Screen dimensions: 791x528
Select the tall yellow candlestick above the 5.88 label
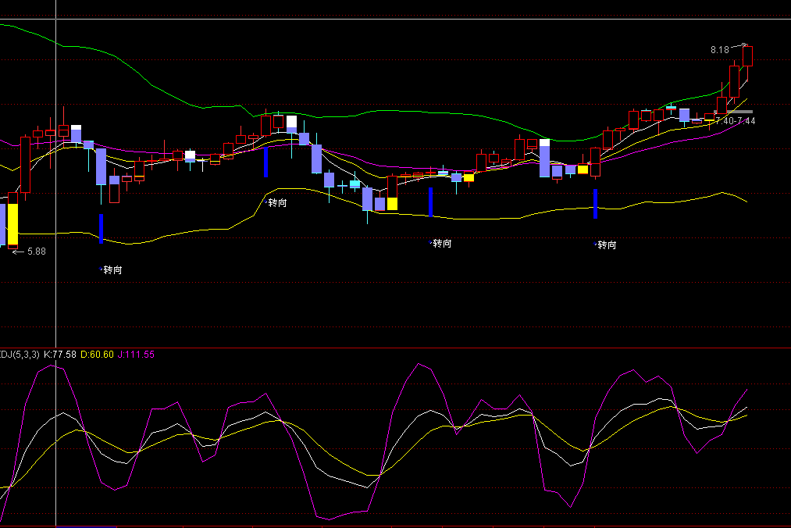[x=12, y=225]
